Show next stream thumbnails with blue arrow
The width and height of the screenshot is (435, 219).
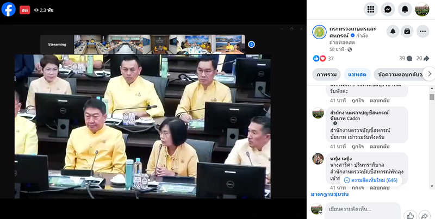251,45
